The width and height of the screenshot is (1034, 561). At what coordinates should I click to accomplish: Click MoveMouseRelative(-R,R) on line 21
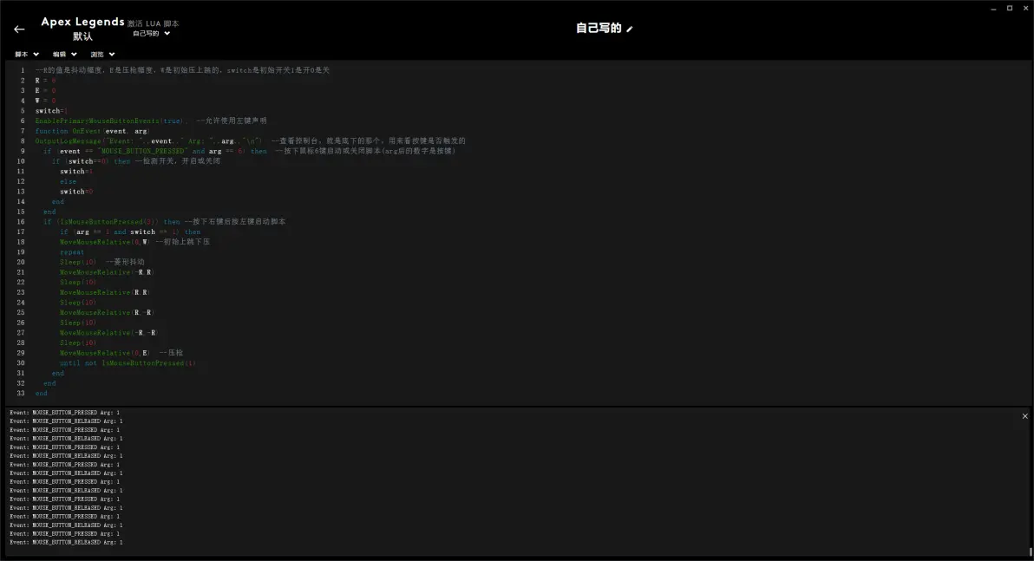pos(107,272)
